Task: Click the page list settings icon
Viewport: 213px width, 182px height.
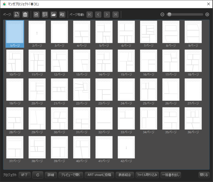Action: (45, 14)
